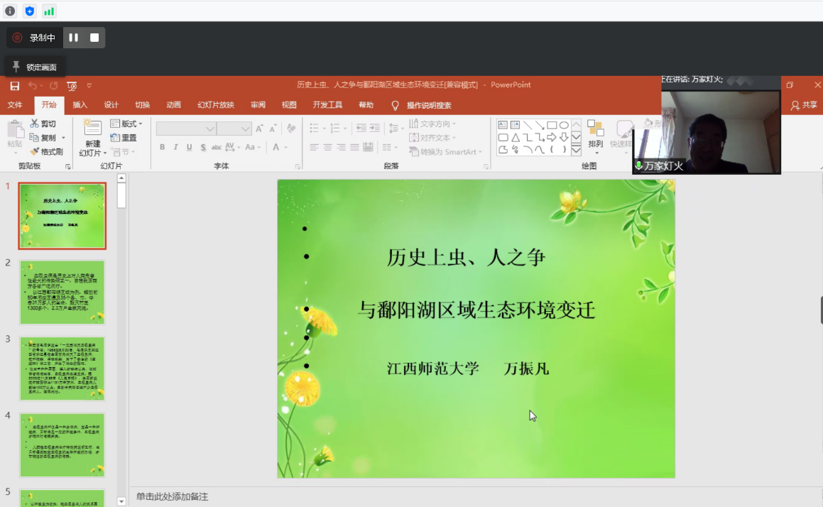The width and height of the screenshot is (823, 507).
Task: Switch to the Insert (插入) tab
Action: 80,105
